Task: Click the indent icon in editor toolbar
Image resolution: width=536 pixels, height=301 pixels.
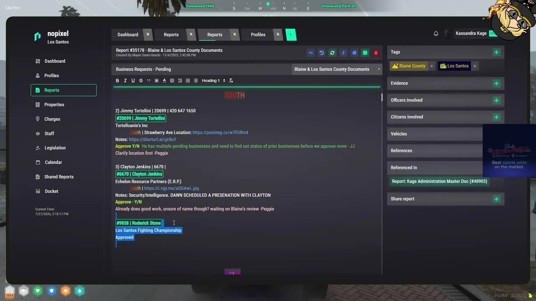Action: (180, 81)
